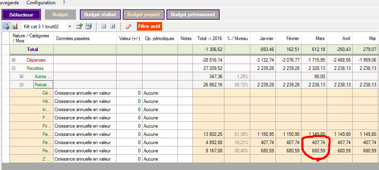This screenshot has width=379, height=170.
Task: Click the eraser icon to clear filter
Action: pyautogui.click(x=128, y=26)
